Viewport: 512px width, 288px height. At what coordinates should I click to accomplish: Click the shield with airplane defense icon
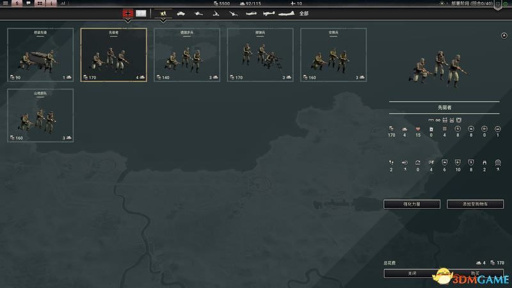pos(458,163)
